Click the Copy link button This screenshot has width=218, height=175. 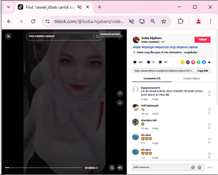203,71
